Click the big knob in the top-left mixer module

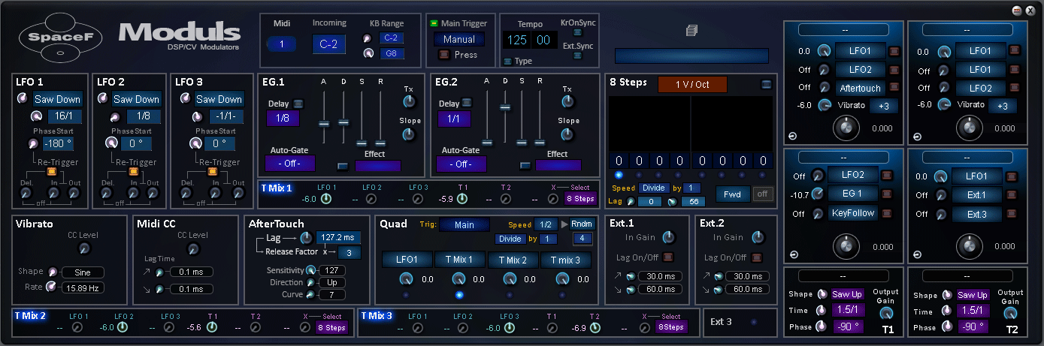click(846, 127)
